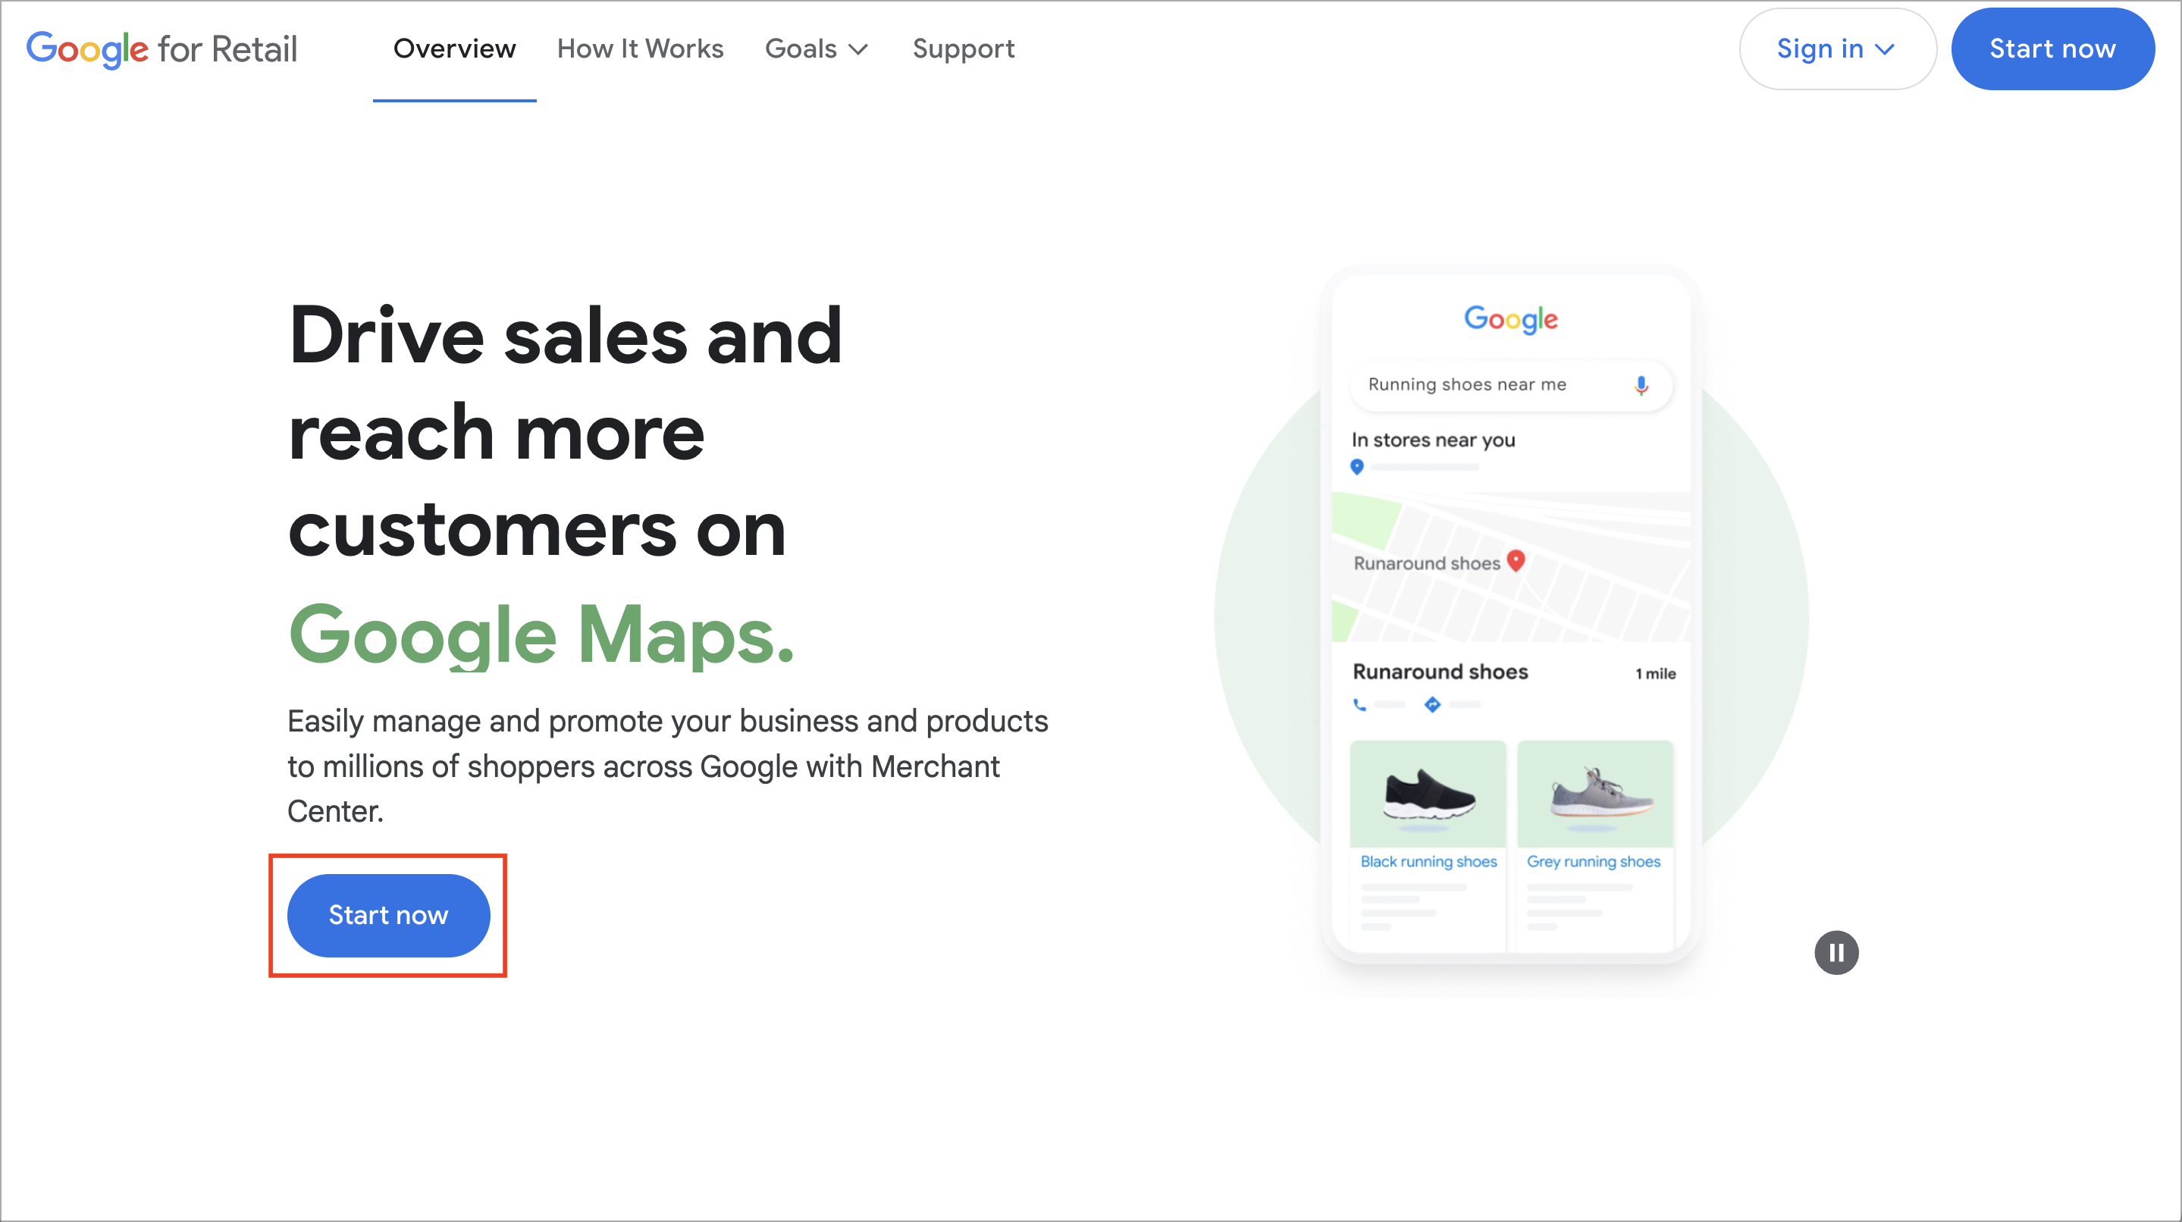Click the 1 mile distance label
This screenshot has height=1222, width=2182.
click(1655, 673)
